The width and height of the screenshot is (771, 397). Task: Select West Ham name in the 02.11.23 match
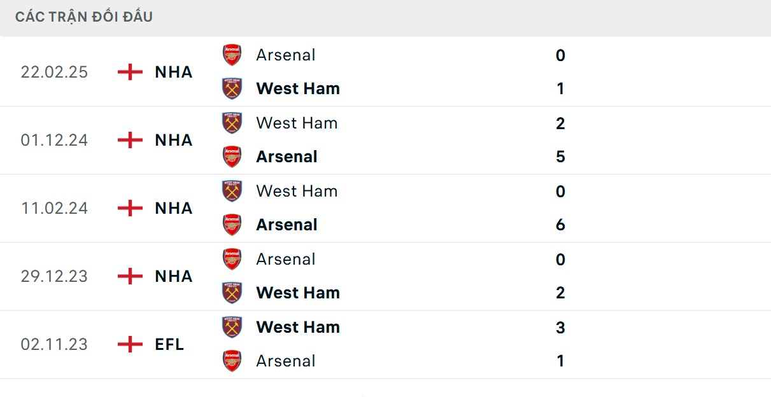(x=298, y=327)
